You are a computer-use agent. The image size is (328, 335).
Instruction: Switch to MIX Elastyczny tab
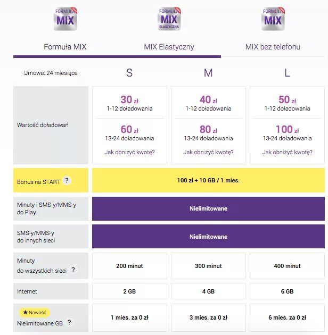click(x=169, y=47)
